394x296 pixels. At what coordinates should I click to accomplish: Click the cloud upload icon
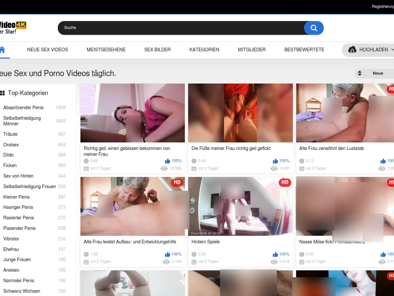[352, 50]
